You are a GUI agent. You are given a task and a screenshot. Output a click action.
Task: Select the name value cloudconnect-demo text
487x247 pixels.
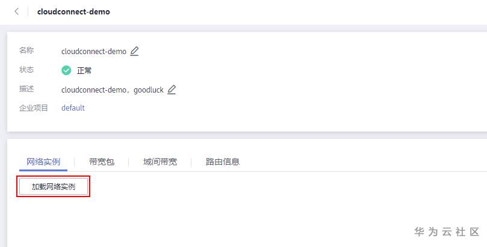[x=94, y=52]
